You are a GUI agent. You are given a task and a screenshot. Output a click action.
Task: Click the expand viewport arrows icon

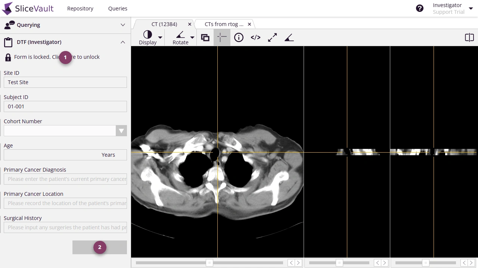click(272, 37)
